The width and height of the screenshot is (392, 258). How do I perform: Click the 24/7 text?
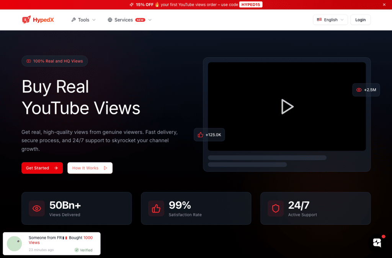tap(299, 205)
